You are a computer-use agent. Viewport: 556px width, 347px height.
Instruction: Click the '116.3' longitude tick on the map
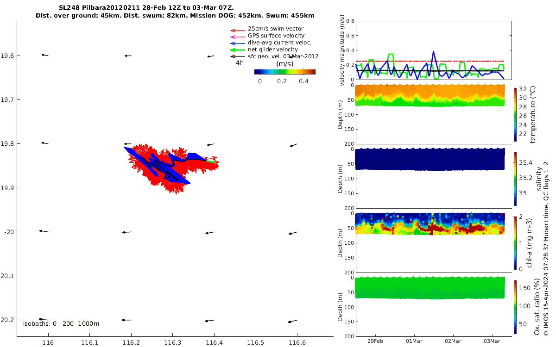tap(172, 342)
